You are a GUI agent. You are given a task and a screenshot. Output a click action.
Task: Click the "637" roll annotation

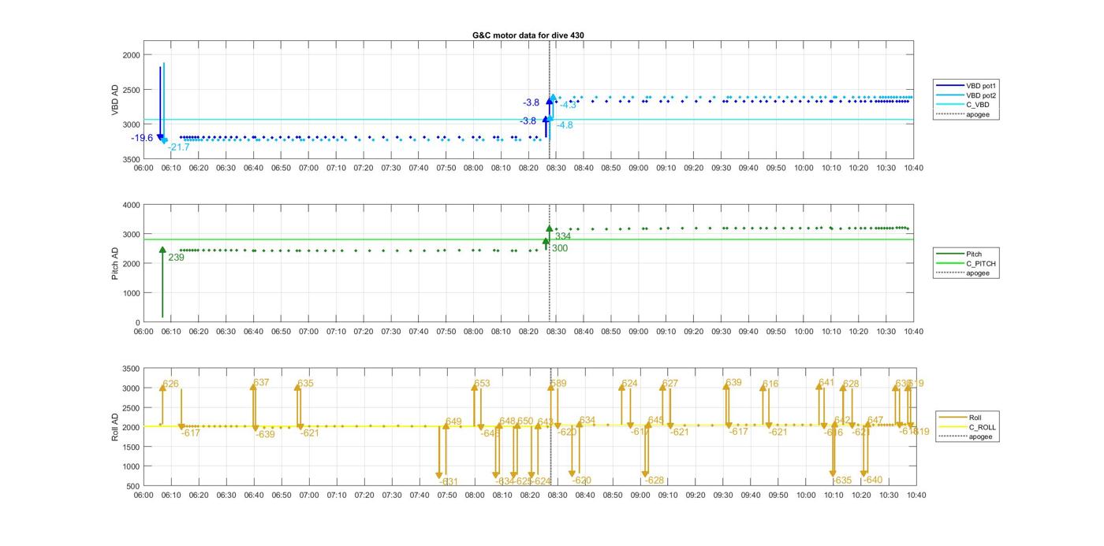click(x=261, y=383)
